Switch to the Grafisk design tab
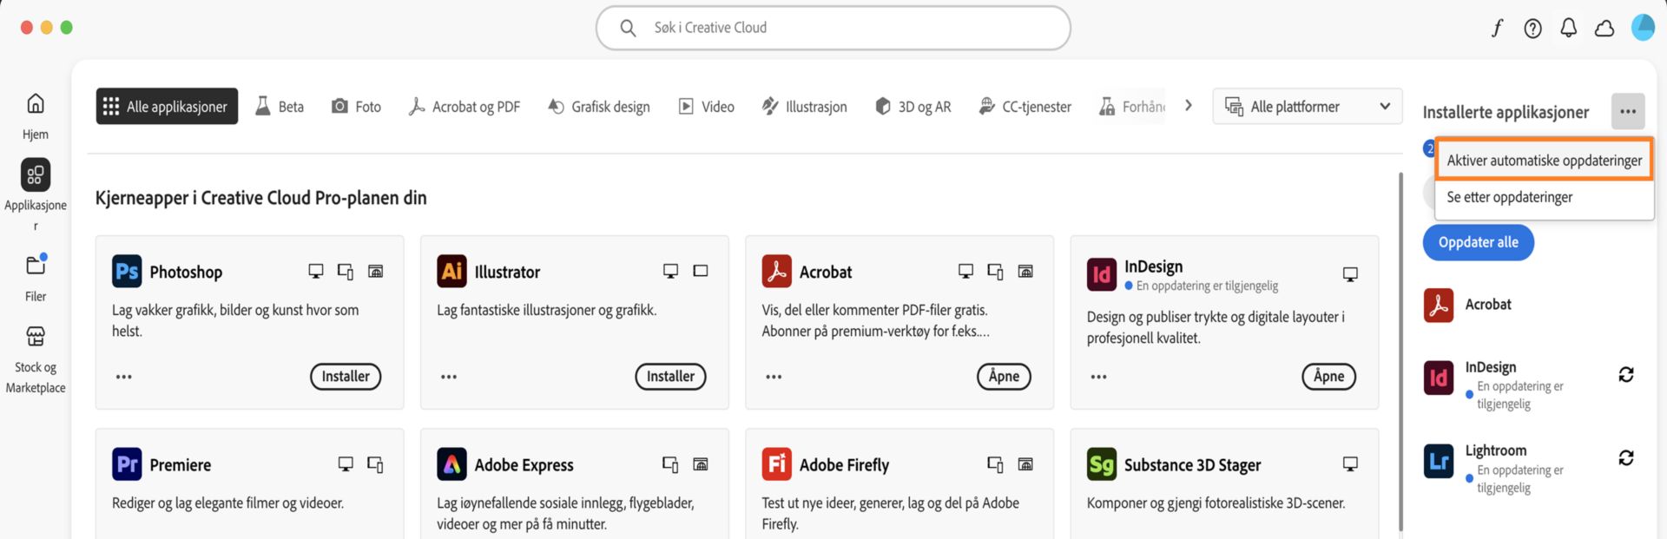 click(598, 106)
